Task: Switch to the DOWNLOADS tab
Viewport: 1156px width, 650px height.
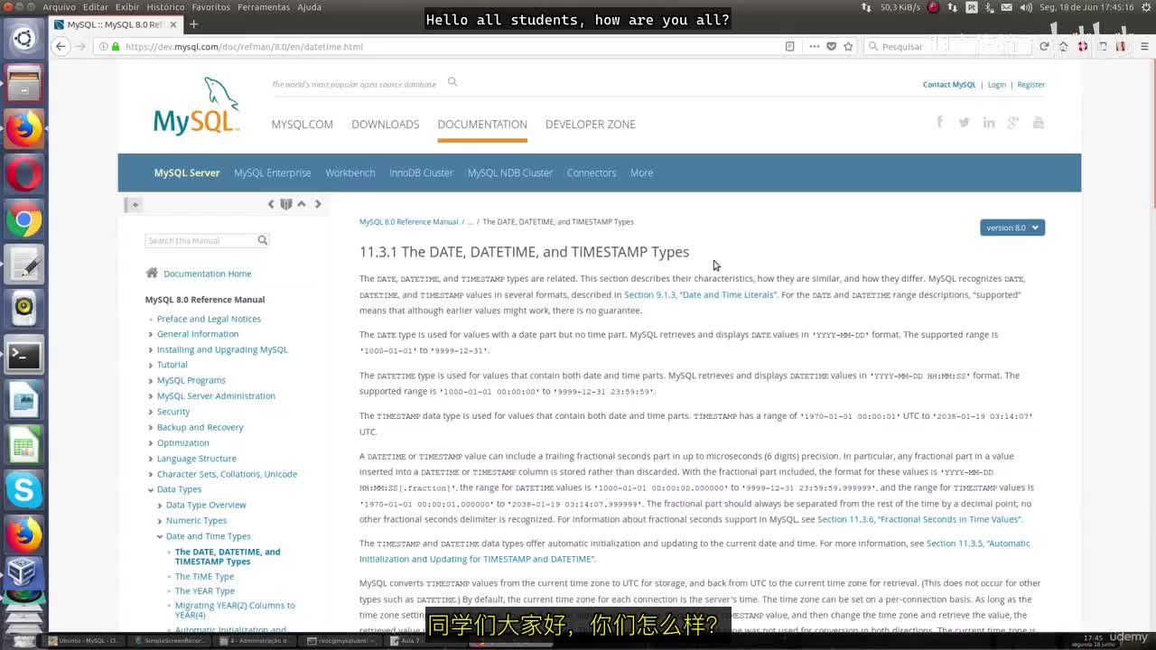Action: 386,124
